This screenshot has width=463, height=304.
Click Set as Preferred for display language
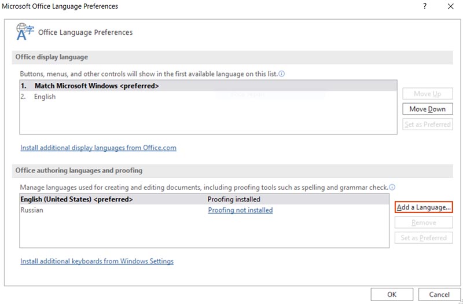point(427,124)
